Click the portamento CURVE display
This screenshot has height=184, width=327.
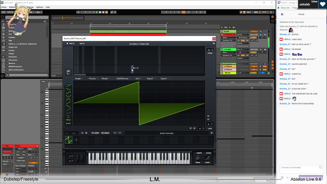point(207,158)
